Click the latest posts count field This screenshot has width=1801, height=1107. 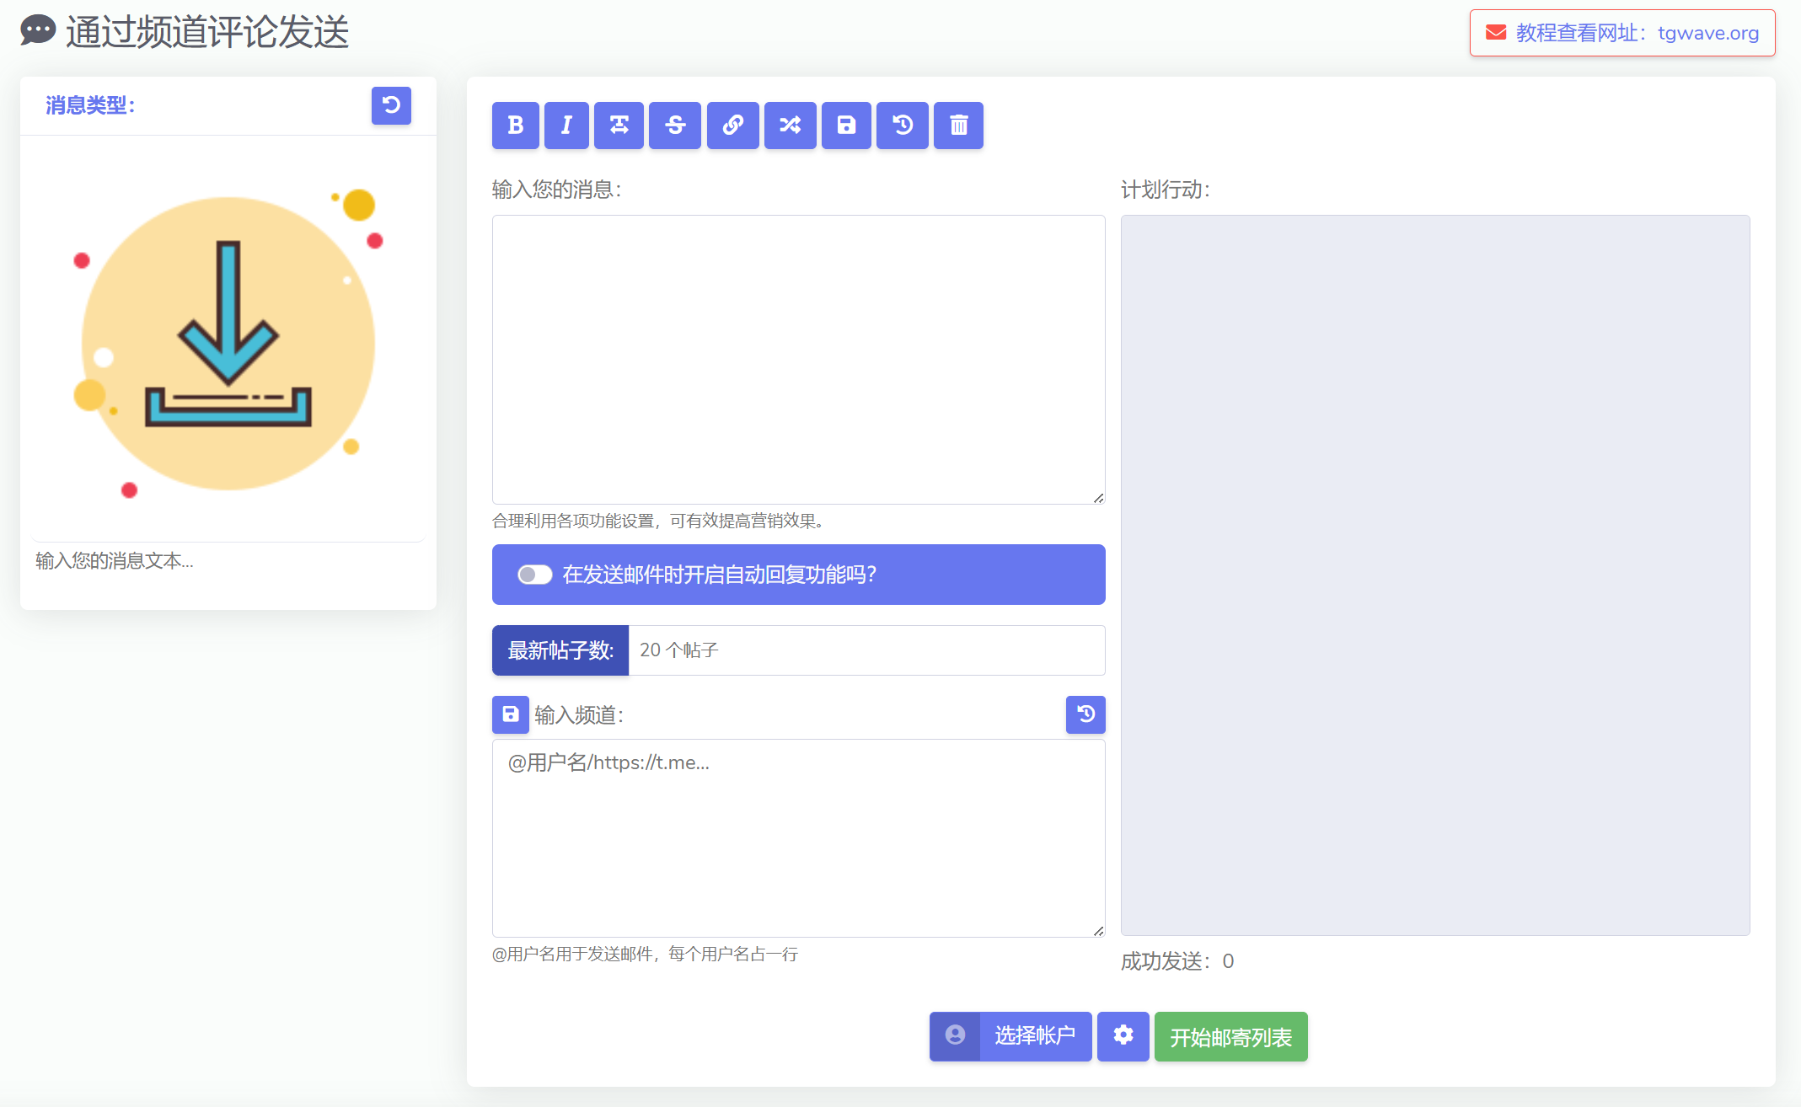coord(866,650)
